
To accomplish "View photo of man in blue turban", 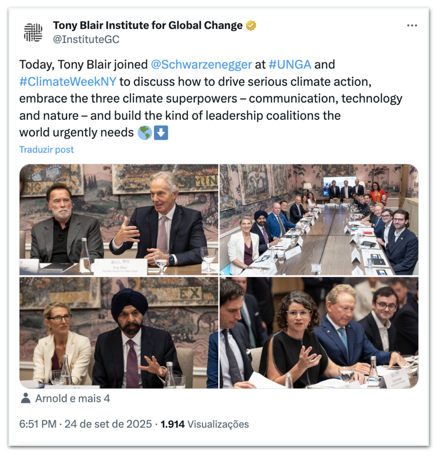I will click(x=119, y=333).
